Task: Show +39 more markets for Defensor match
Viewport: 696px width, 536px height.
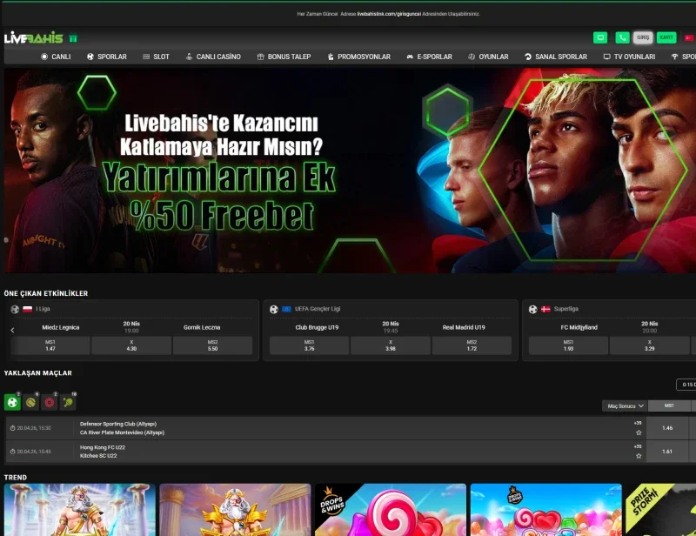Action: (x=638, y=423)
